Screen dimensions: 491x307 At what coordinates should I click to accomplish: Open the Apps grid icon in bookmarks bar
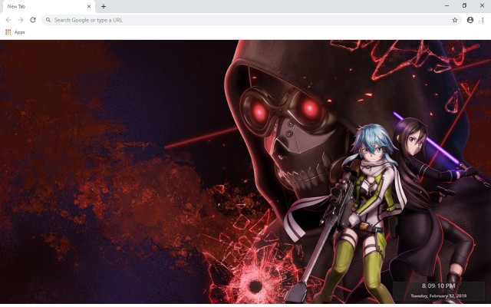point(8,32)
